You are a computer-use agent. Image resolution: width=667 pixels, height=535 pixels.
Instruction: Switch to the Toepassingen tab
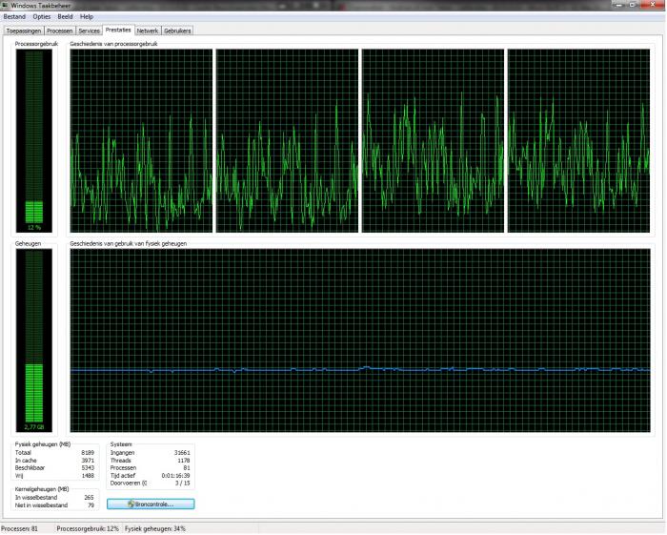click(23, 31)
